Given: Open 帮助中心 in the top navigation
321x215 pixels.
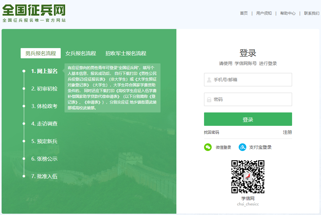Looking at the screenshot, I should point(288,13).
